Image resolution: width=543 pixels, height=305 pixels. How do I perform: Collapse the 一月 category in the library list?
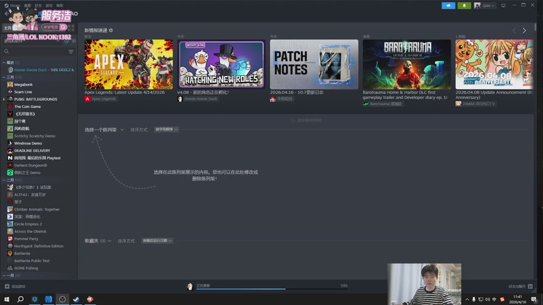coord(4,276)
